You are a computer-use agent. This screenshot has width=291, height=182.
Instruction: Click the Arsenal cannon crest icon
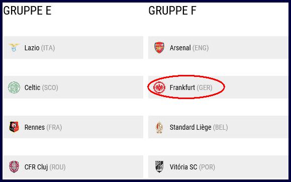159,48
